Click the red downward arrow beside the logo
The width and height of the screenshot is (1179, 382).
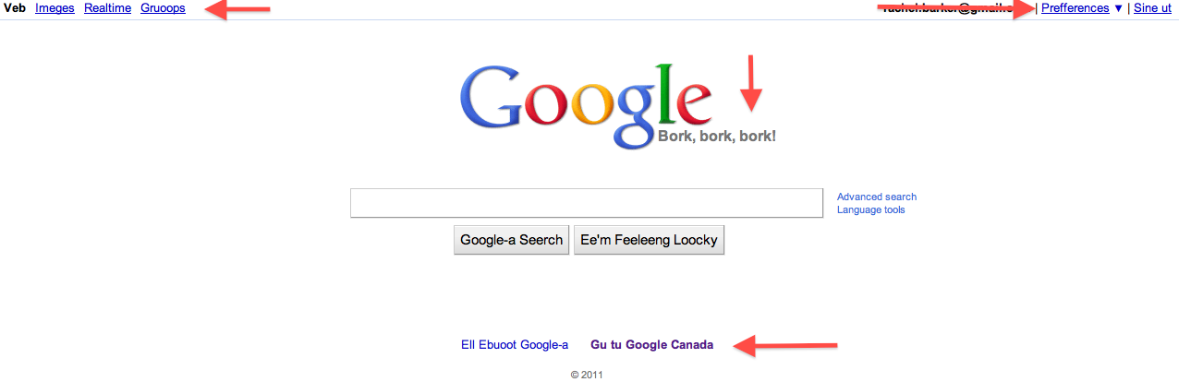pyautogui.click(x=752, y=83)
